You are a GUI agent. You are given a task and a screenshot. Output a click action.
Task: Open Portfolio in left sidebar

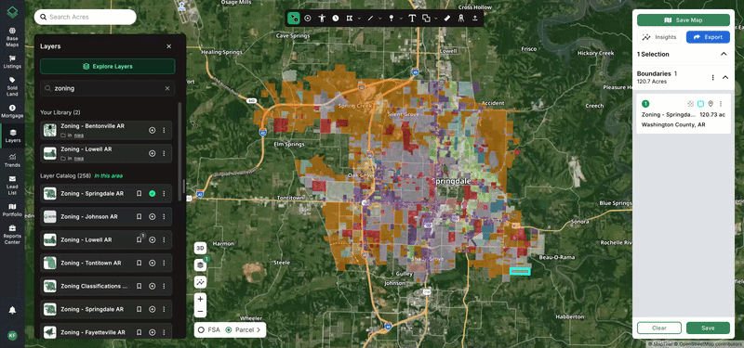coord(12,211)
